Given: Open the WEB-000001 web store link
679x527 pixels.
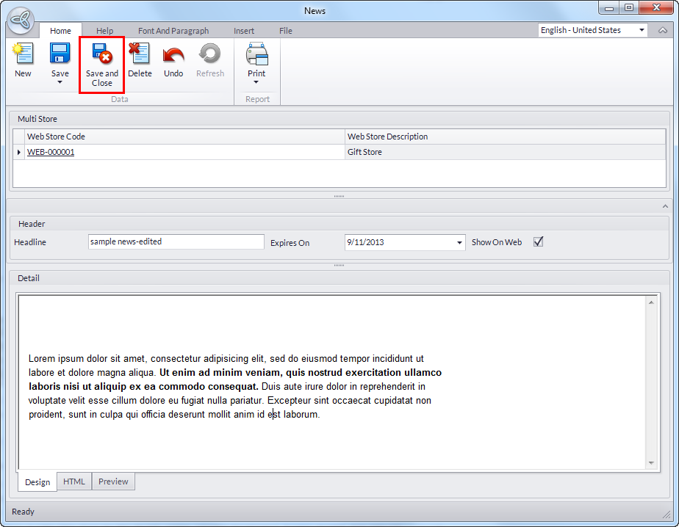Looking at the screenshot, I should pos(51,152).
